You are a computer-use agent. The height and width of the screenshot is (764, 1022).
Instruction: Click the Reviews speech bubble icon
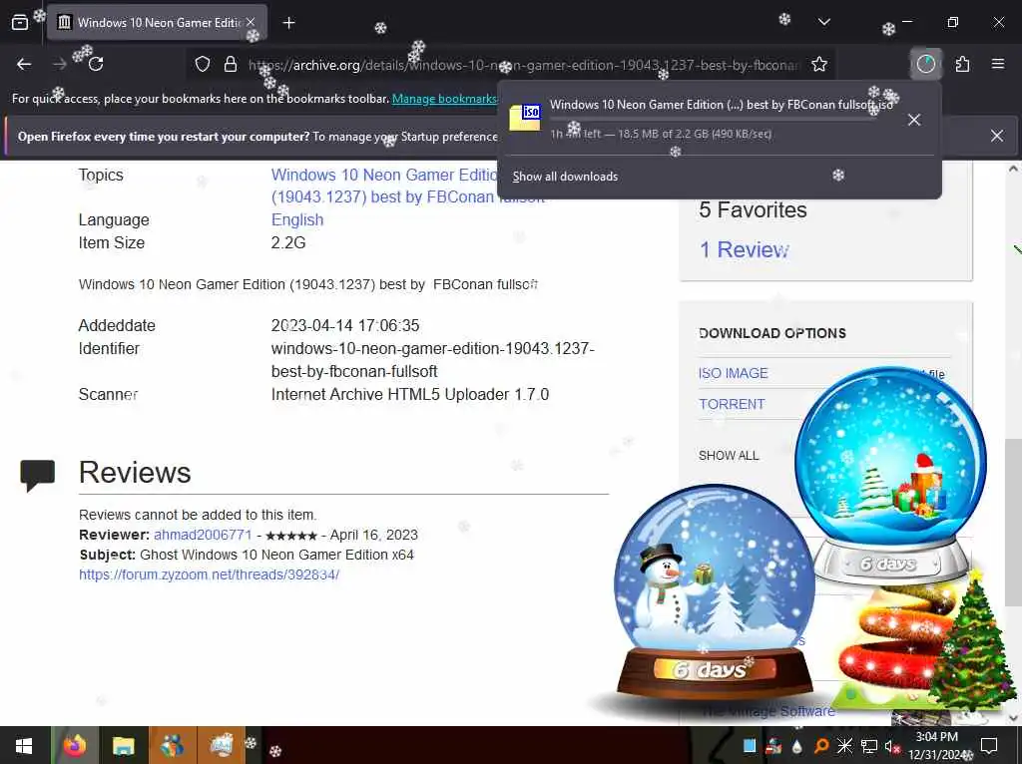[38, 475]
